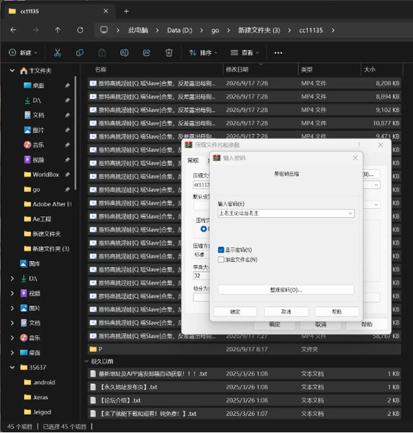
Task: Share the selected files
Action: point(147,52)
